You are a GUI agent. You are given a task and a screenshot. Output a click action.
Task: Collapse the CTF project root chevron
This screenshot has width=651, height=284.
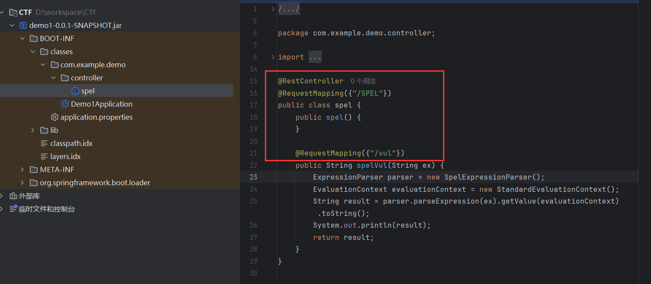click(x=2, y=12)
